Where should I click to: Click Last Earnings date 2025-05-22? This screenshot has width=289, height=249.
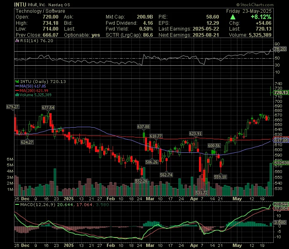pos(206,29)
